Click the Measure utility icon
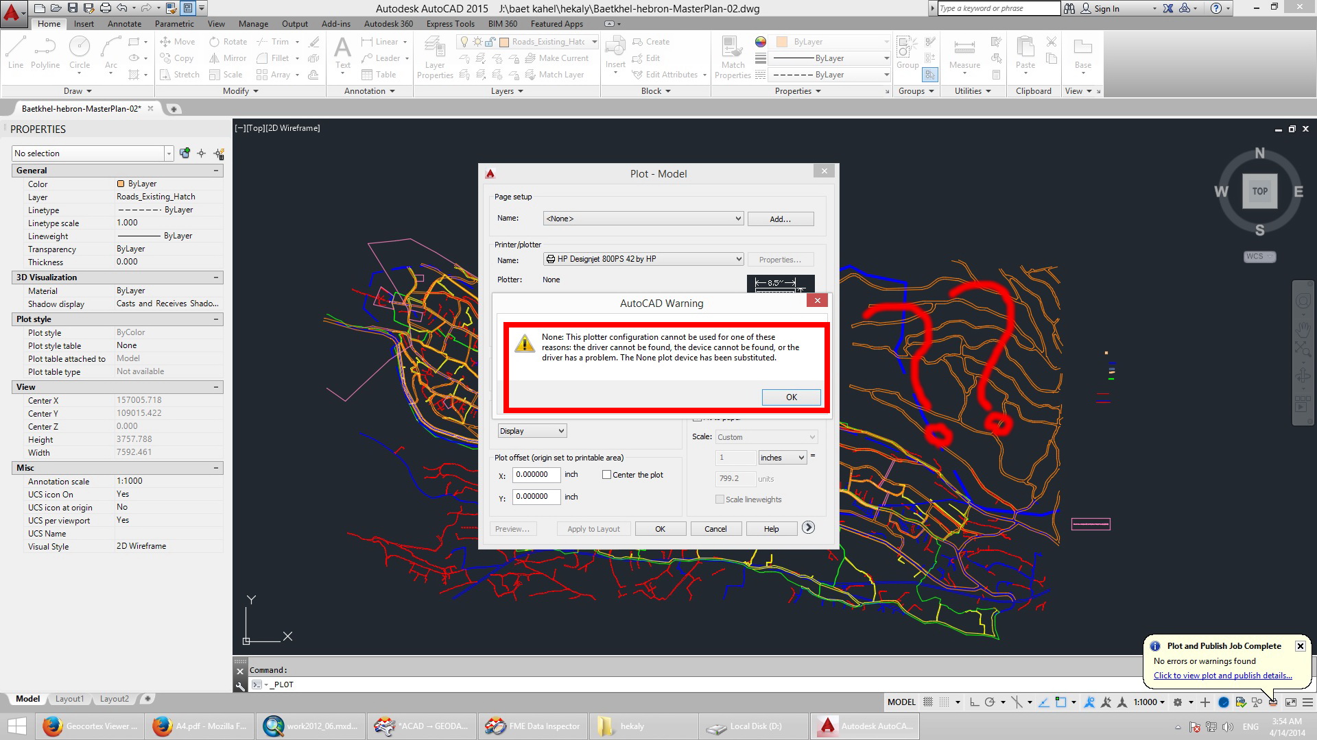Screen dimensions: 1317x740 pyautogui.click(x=964, y=53)
